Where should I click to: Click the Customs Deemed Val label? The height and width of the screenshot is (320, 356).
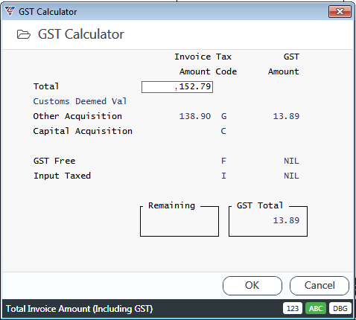pyautogui.click(x=80, y=101)
